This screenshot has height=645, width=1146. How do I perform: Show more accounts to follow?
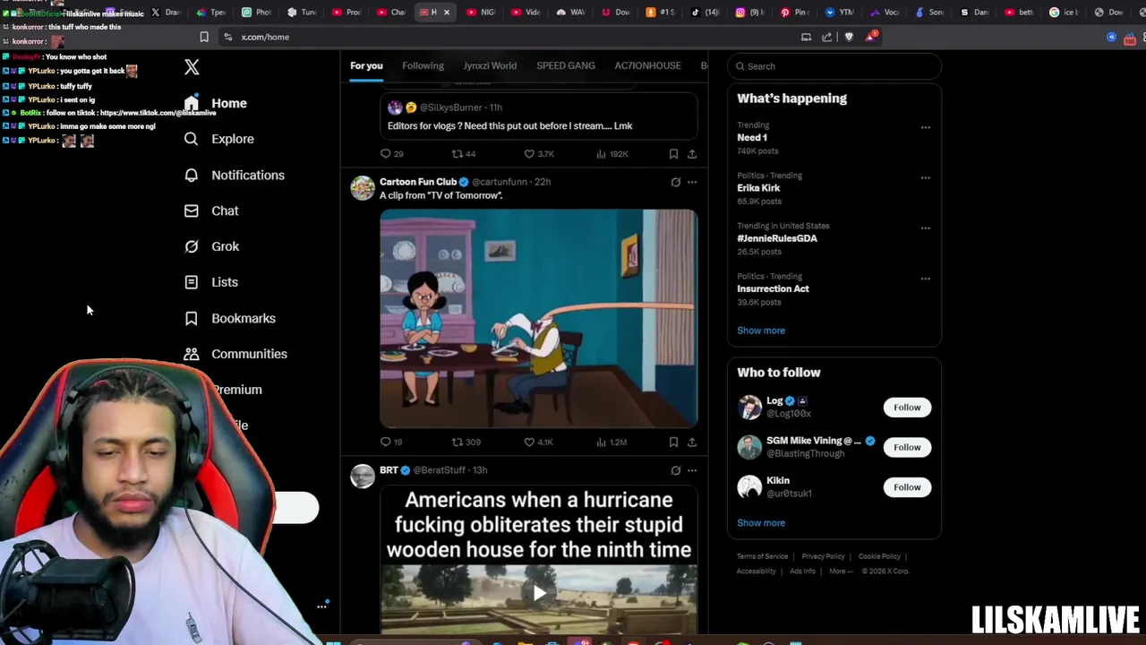[761, 523]
